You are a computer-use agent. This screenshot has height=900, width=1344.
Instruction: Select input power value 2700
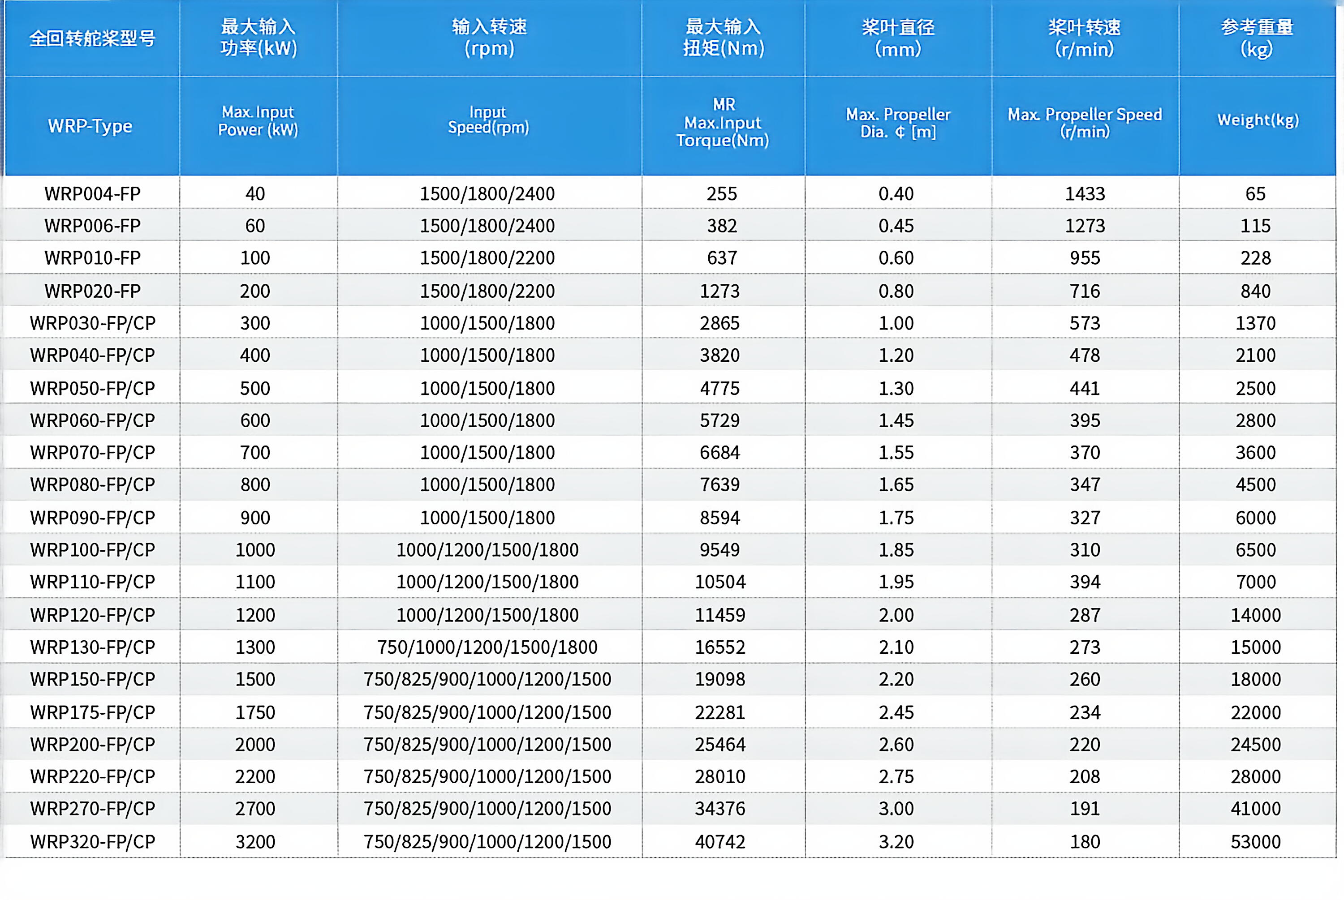point(255,808)
